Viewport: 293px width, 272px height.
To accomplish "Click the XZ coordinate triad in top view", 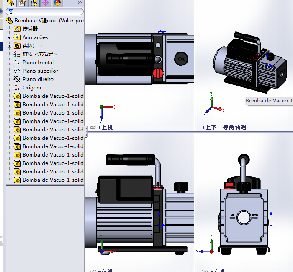I will pyautogui.click(x=108, y=114).
